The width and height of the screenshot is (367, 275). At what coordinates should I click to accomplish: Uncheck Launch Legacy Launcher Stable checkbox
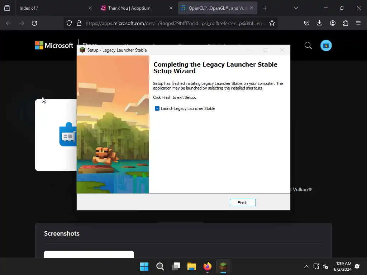click(x=157, y=108)
